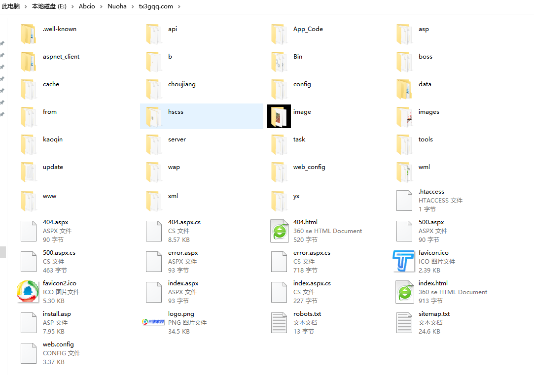Select the images folder icon

pyautogui.click(x=404, y=117)
